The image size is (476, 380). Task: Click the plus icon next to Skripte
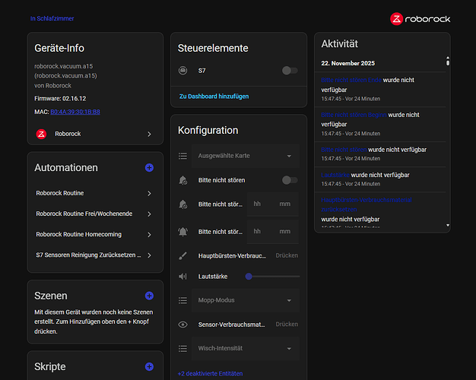point(149,367)
